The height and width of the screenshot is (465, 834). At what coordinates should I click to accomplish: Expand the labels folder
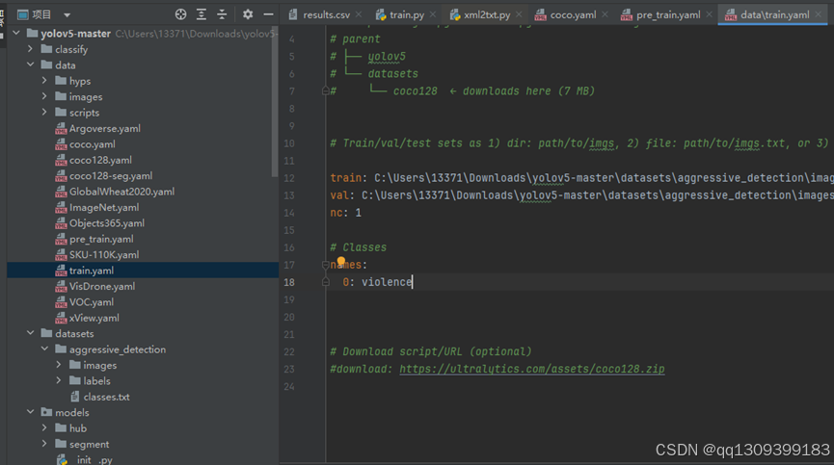click(59, 380)
